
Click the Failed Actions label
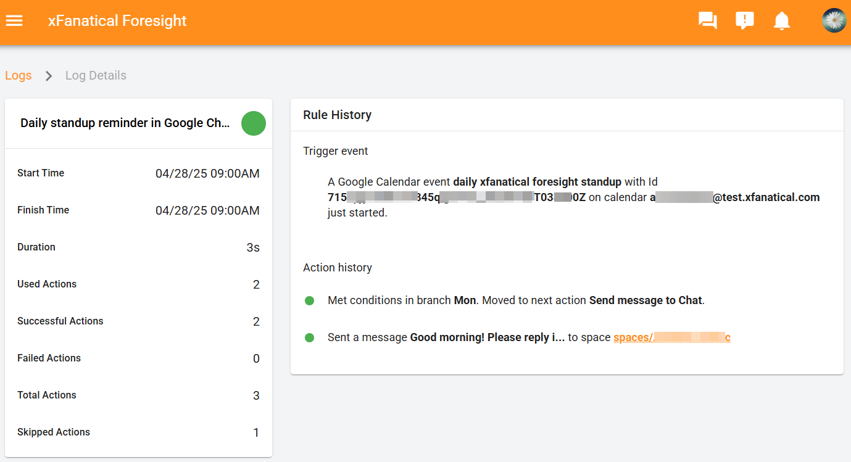49,358
